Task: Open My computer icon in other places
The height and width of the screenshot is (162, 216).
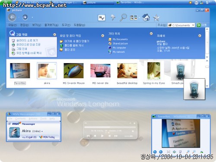Action: pyautogui.click(x=110, y=48)
